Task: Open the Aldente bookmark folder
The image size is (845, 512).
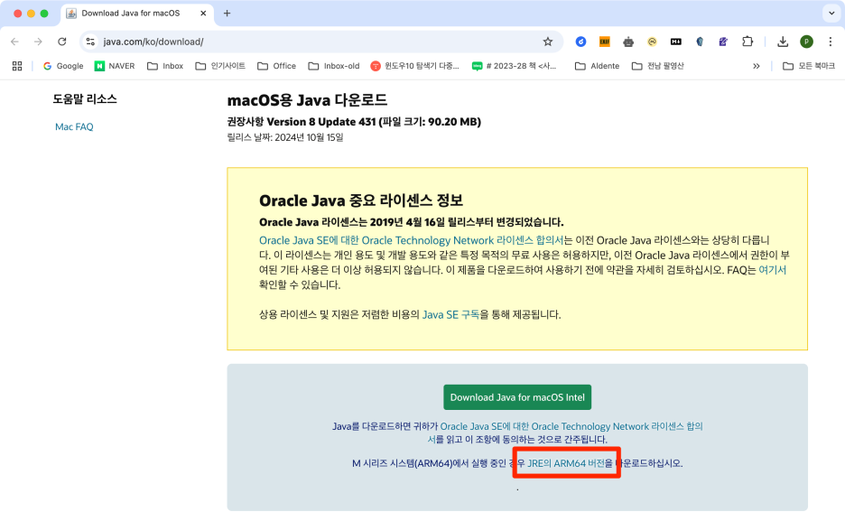Action: click(x=597, y=66)
